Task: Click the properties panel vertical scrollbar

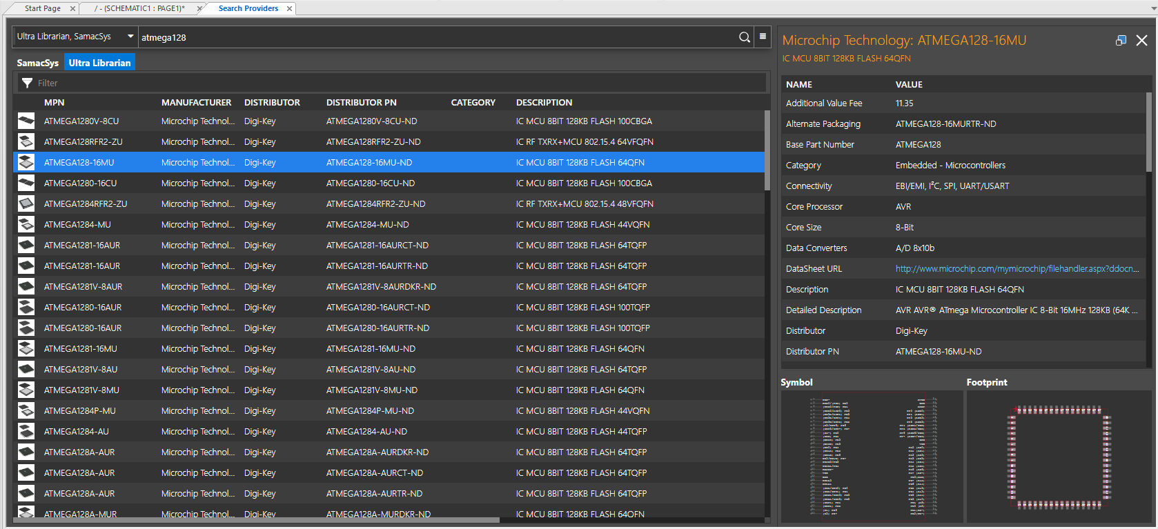Action: pyautogui.click(x=1149, y=132)
